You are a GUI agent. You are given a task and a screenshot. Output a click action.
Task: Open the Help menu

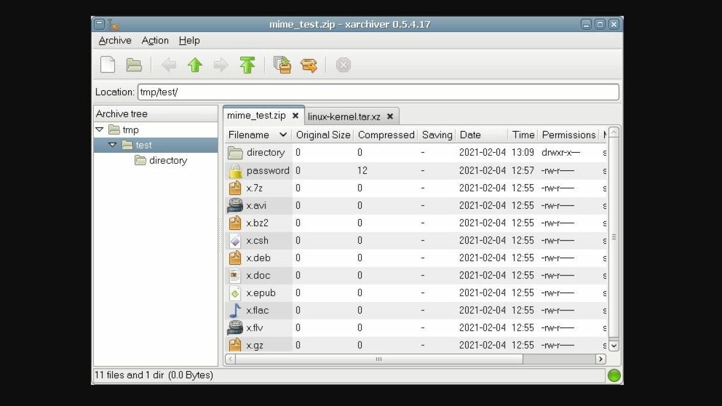click(x=190, y=40)
